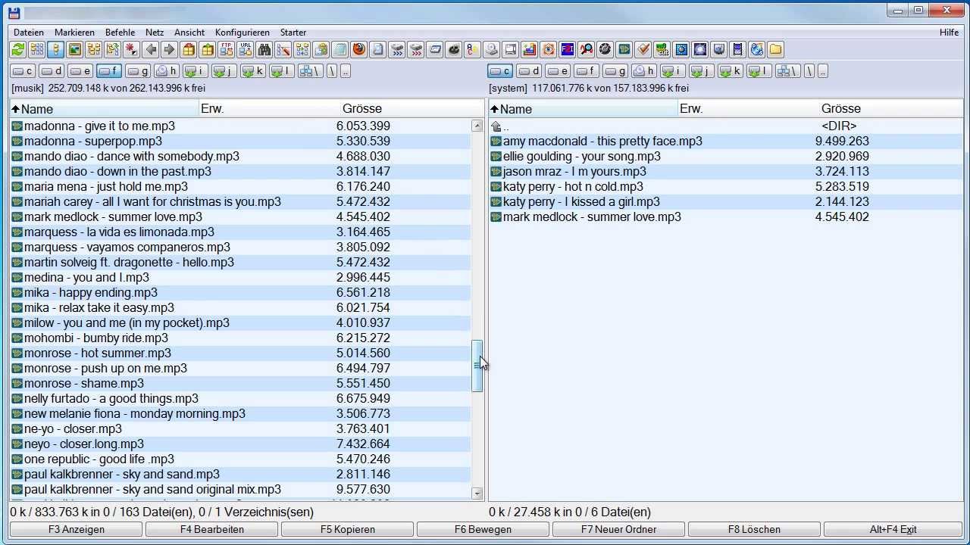
Task: Sort right panel by Name column header
Action: tap(583, 109)
